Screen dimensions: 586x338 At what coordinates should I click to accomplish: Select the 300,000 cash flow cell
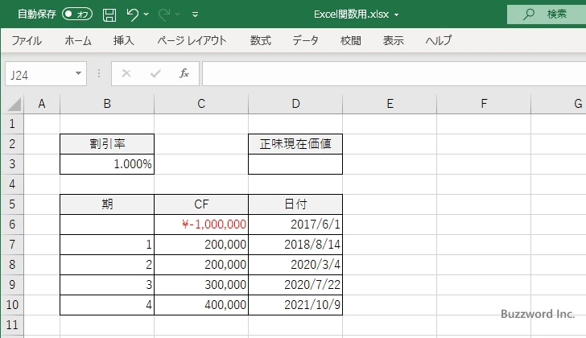click(201, 285)
